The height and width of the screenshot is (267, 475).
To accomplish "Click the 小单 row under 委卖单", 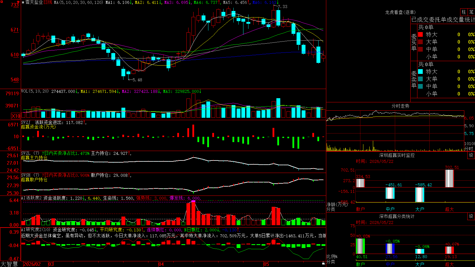I will click(446, 94).
